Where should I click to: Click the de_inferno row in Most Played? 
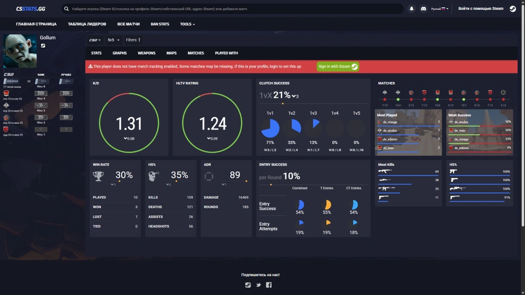point(408,140)
